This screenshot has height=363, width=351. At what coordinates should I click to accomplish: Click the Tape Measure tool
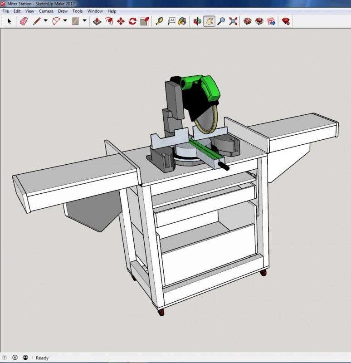[x=159, y=21]
